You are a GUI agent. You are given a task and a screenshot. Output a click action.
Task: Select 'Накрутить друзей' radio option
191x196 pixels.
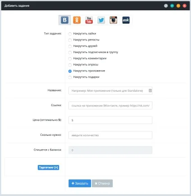coord(70,46)
